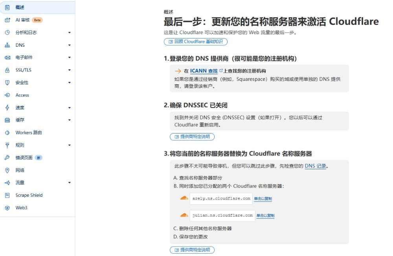Click the 新 badge next to 错误页面
393x256 pixels.
39,158
